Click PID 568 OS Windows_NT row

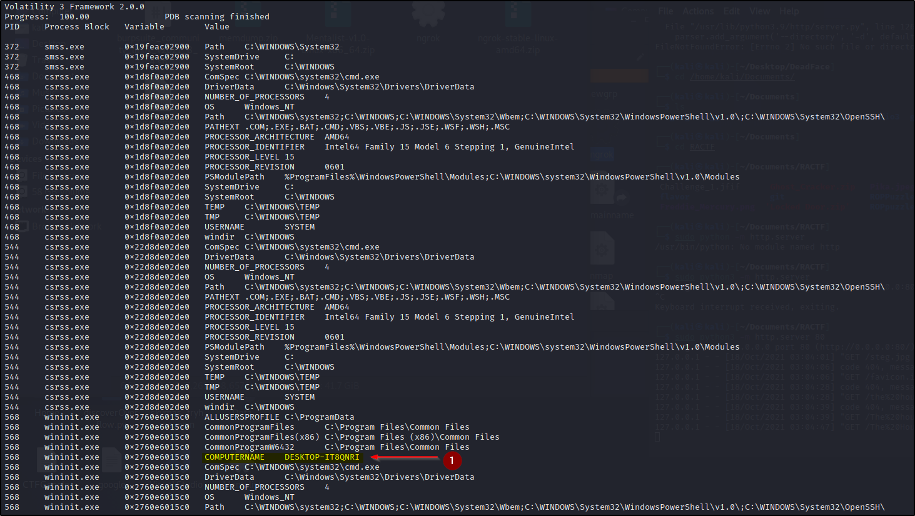click(x=149, y=497)
